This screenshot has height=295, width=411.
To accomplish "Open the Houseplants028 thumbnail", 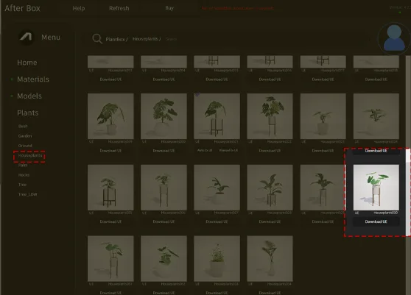I will pyautogui.click(x=270, y=188).
